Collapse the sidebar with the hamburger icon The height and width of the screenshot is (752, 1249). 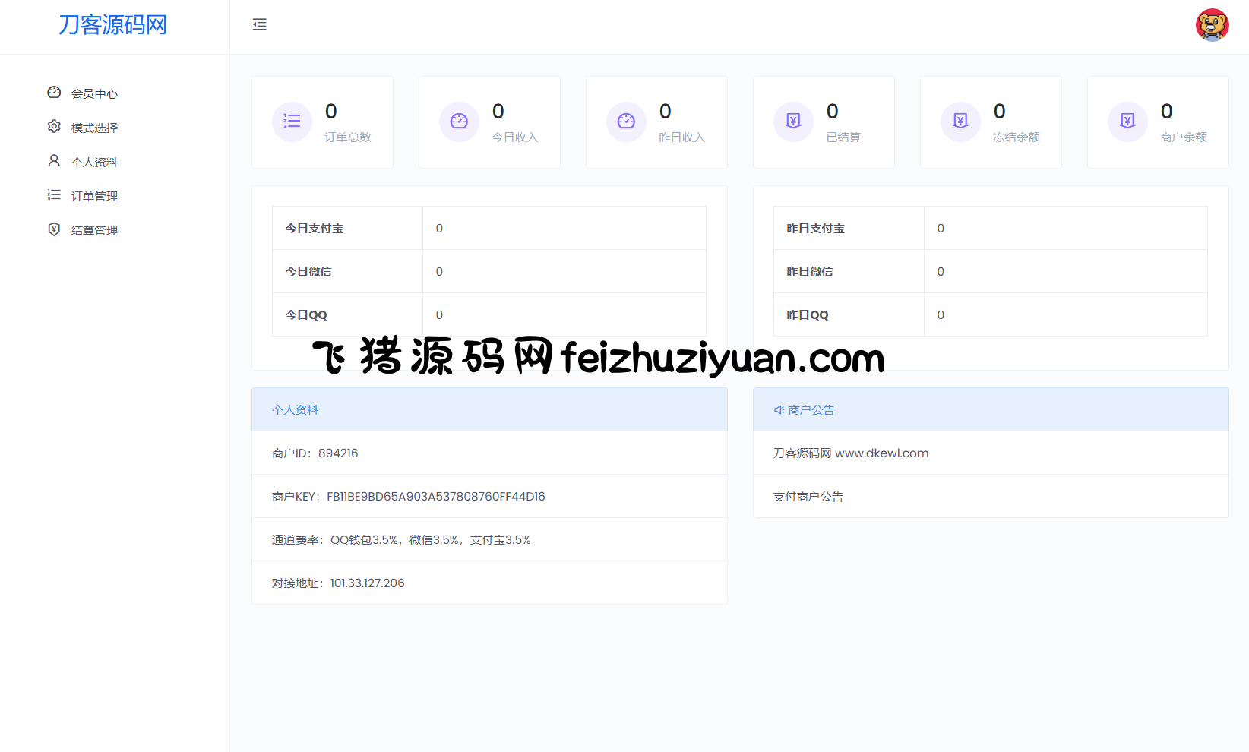coord(260,25)
